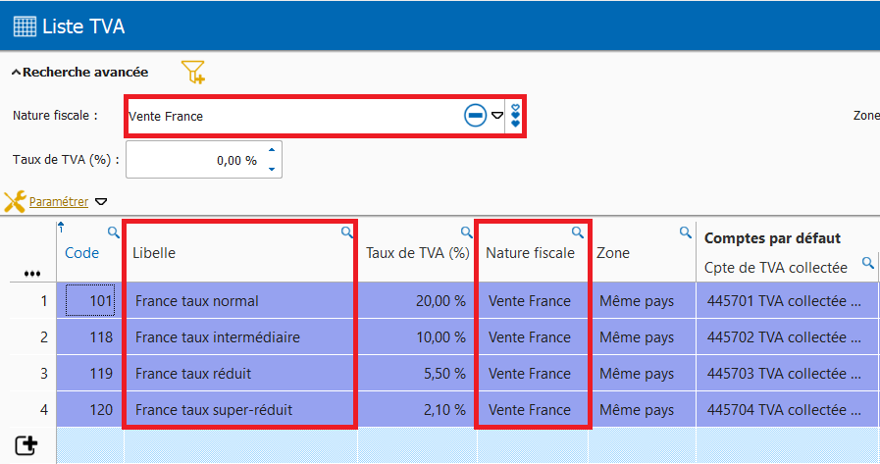Select the France taux normal row
Screen dimensions: 880x464
tap(239, 301)
